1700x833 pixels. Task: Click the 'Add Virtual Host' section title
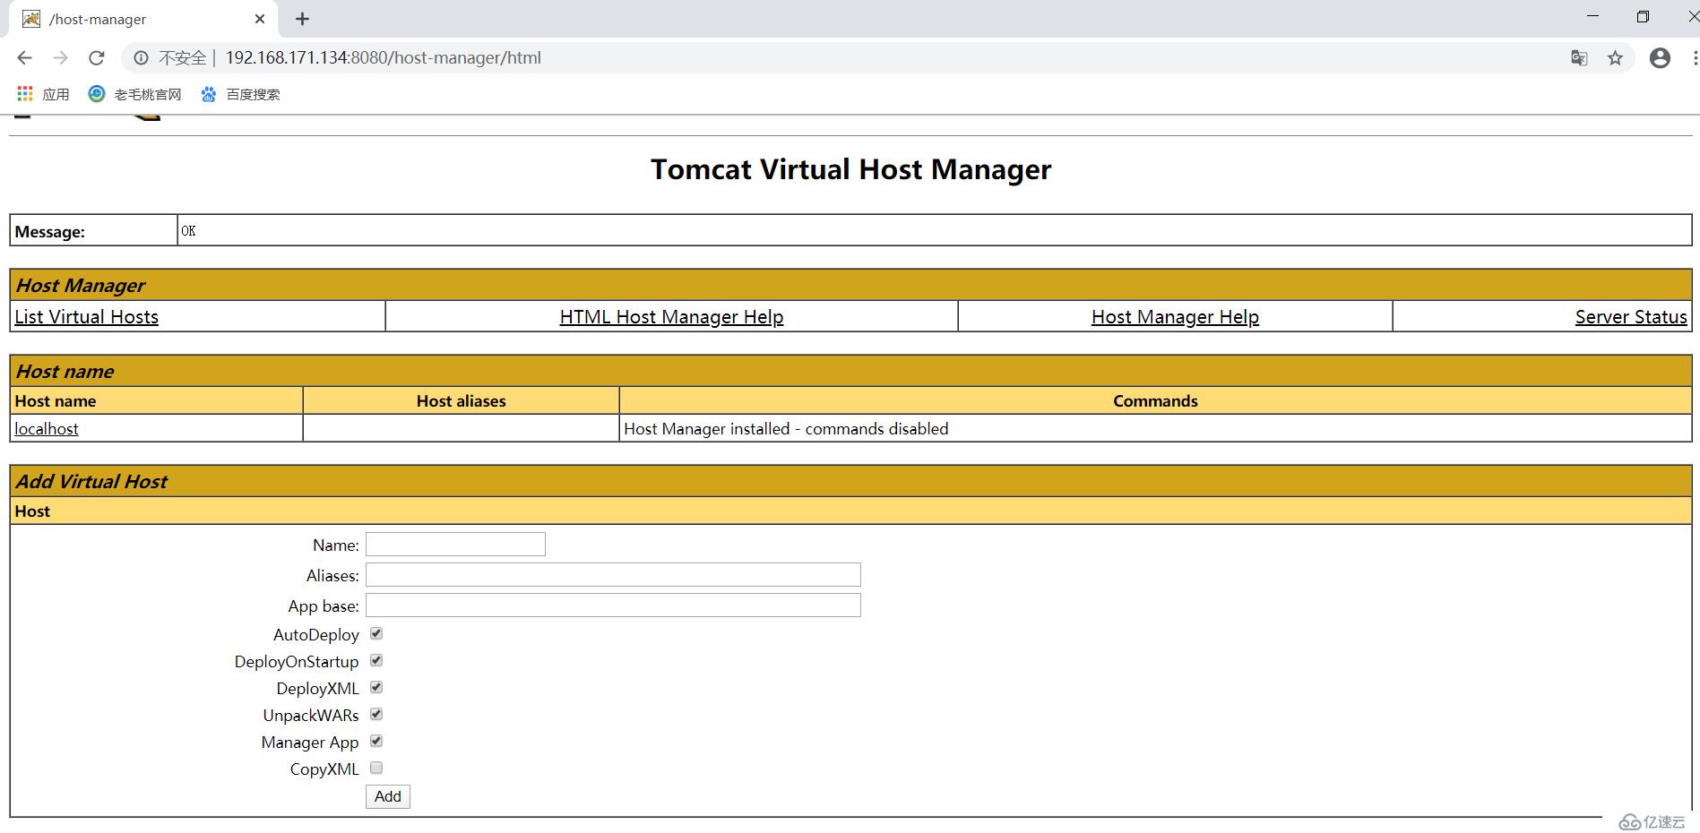(91, 481)
